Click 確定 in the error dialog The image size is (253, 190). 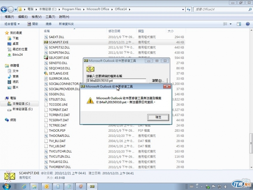tap(158, 117)
